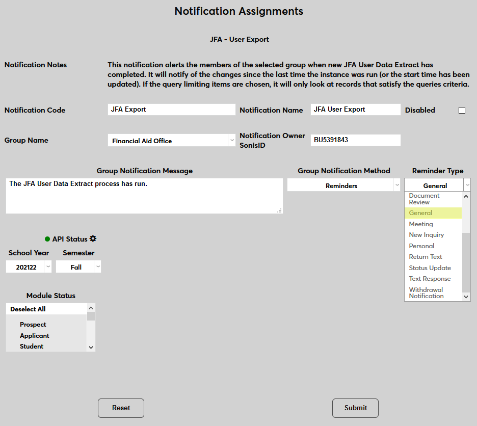Image resolution: width=477 pixels, height=426 pixels.
Task: Expand the Group Notification Method dropdown
Action: pyautogui.click(x=344, y=186)
